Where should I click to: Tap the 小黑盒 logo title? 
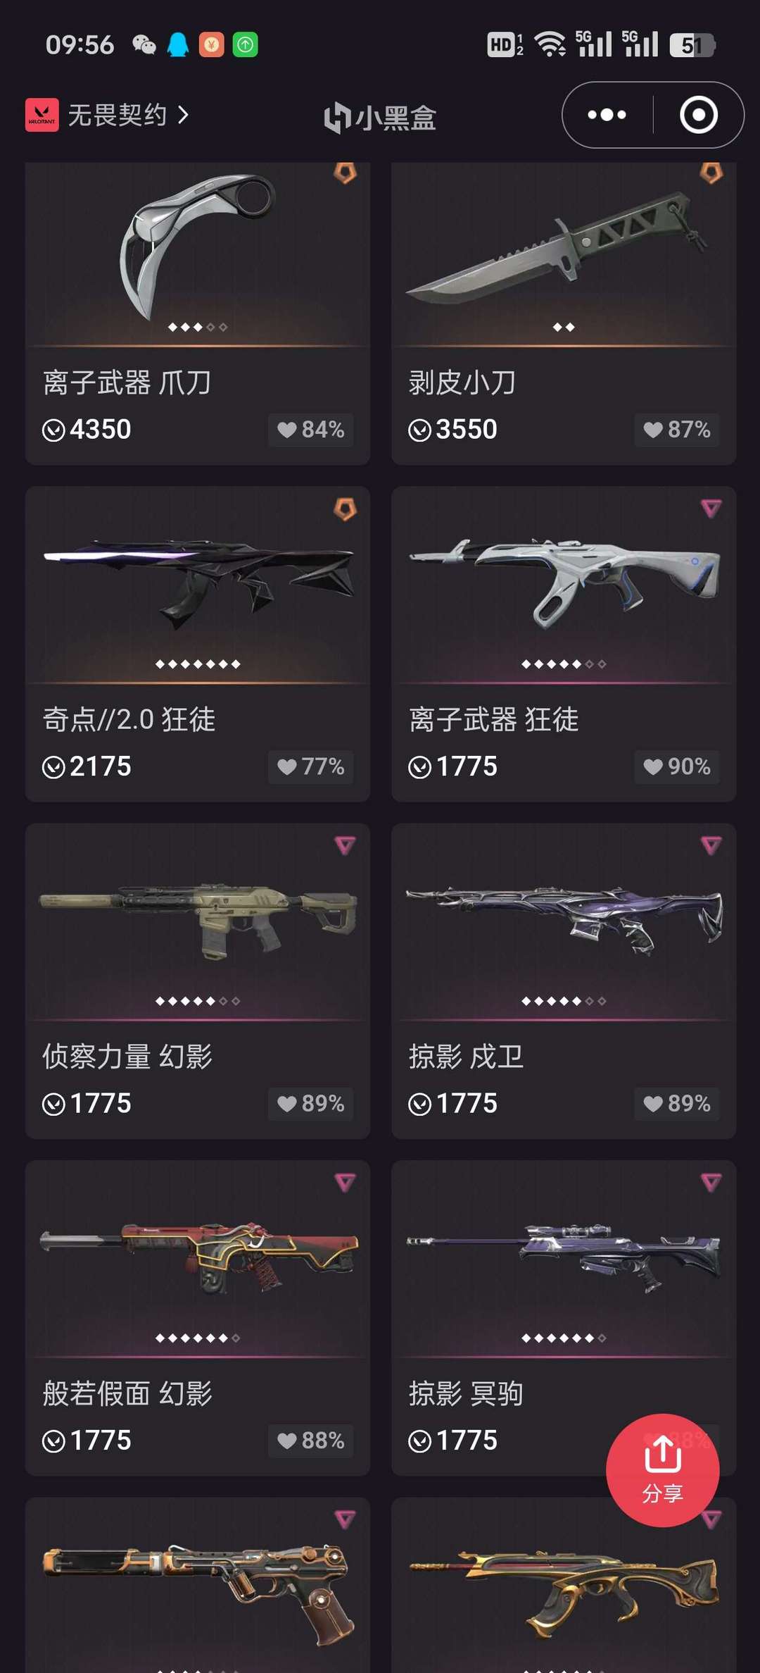pyautogui.click(x=380, y=118)
